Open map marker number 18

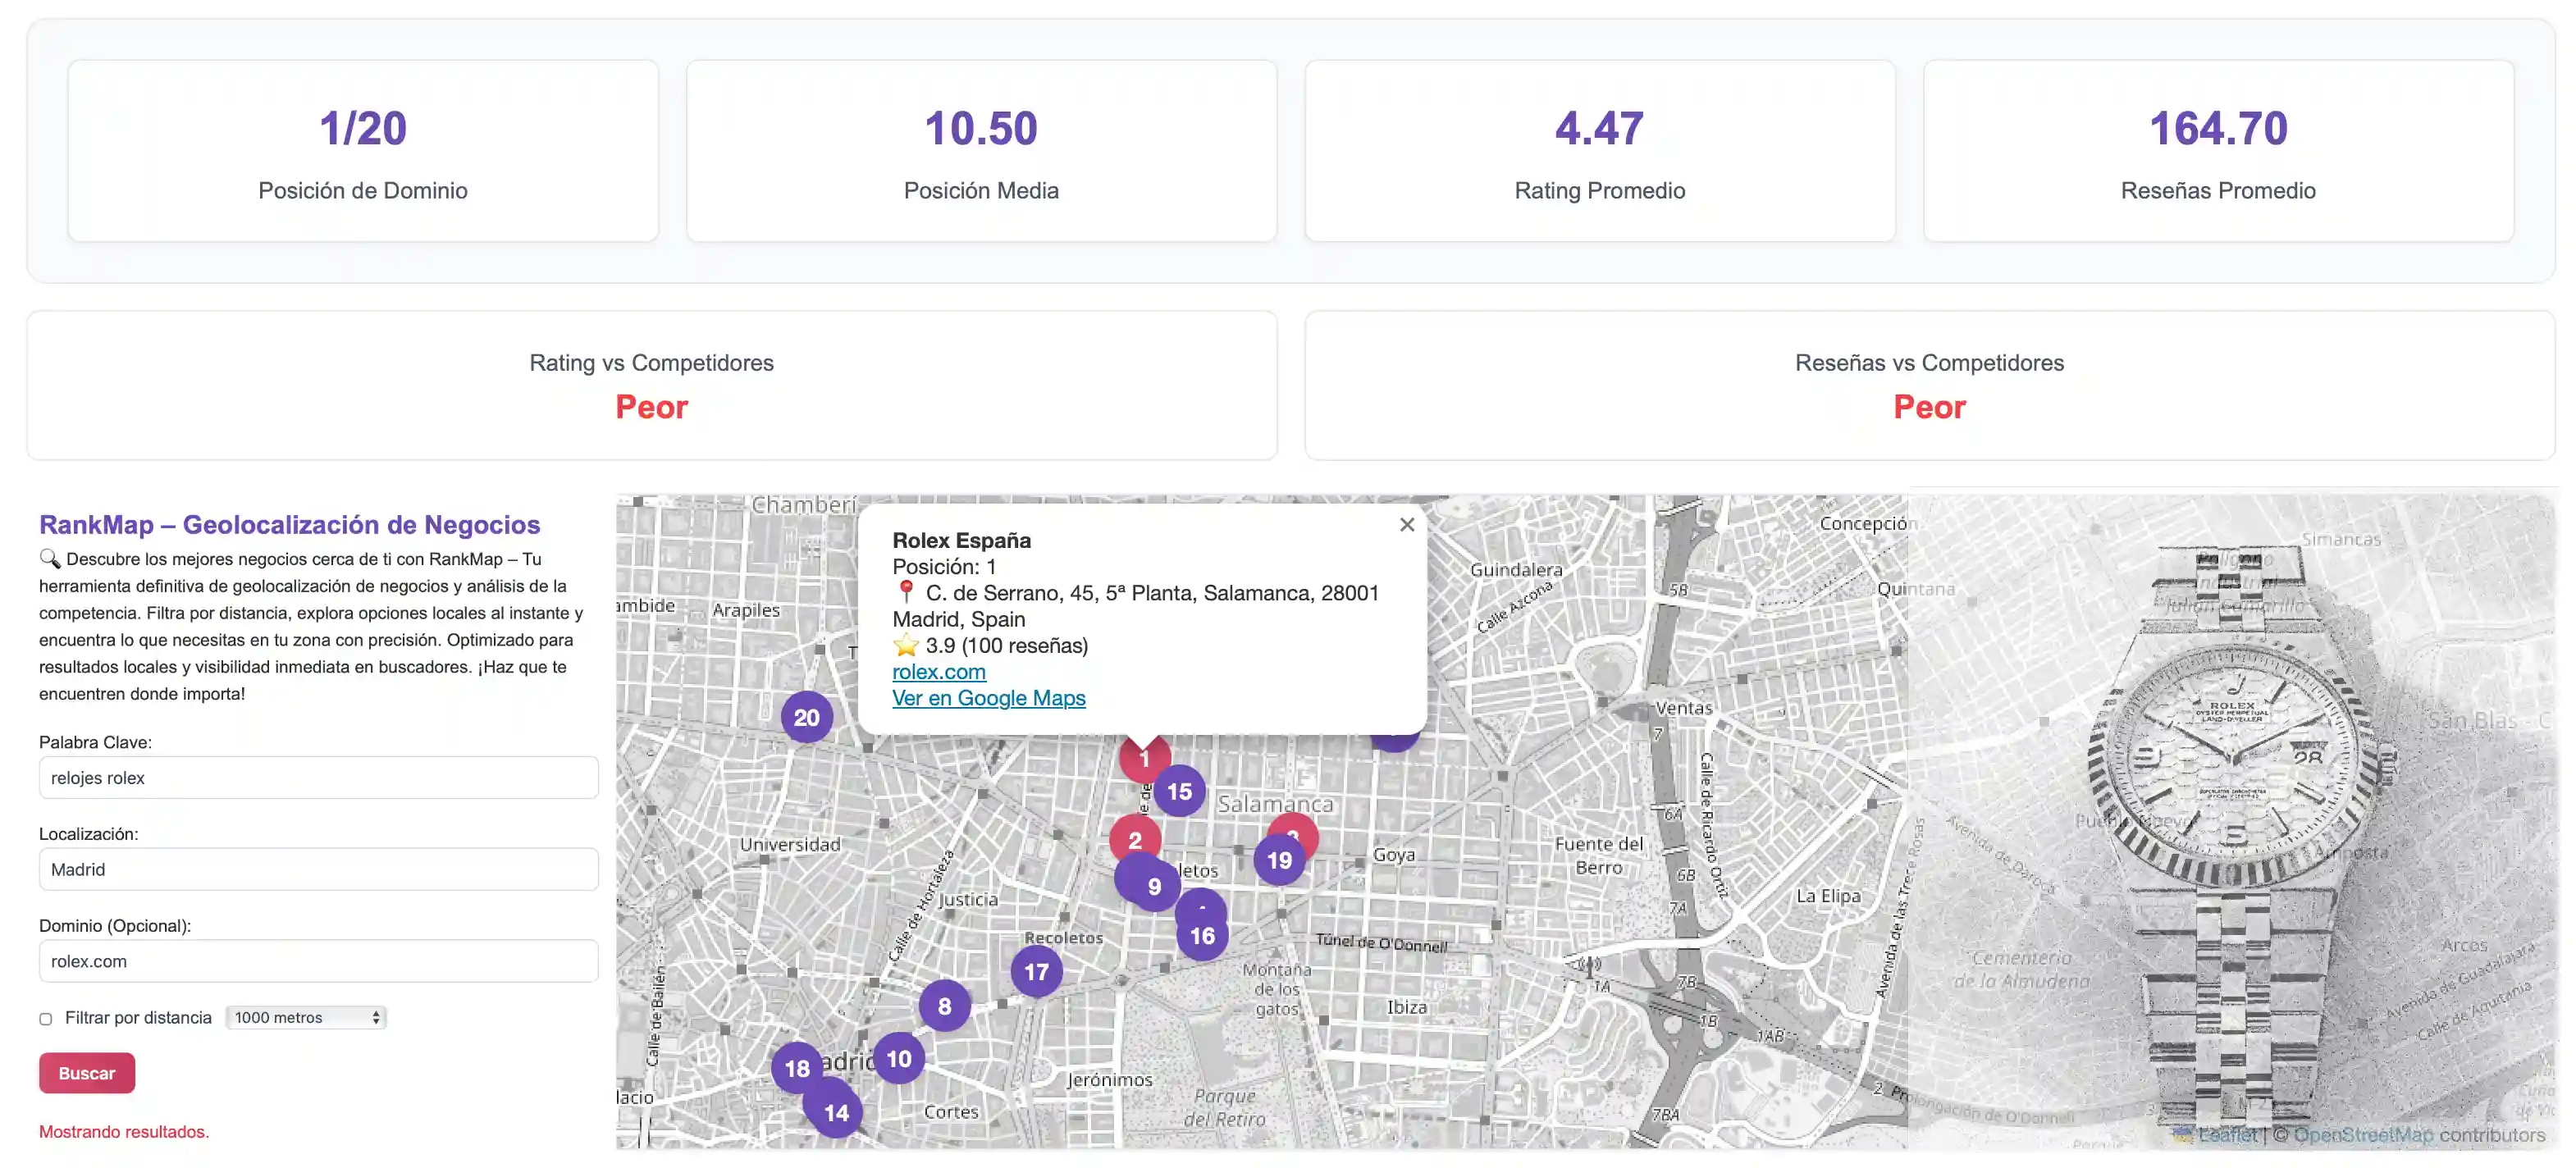tap(796, 1067)
